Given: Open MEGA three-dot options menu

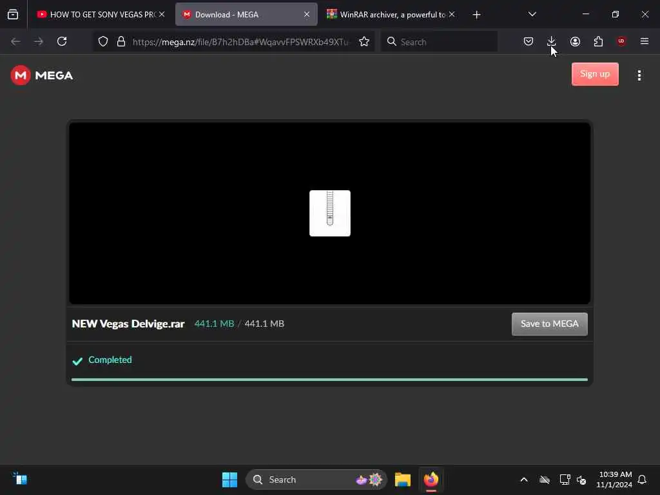Looking at the screenshot, I should pos(639,75).
